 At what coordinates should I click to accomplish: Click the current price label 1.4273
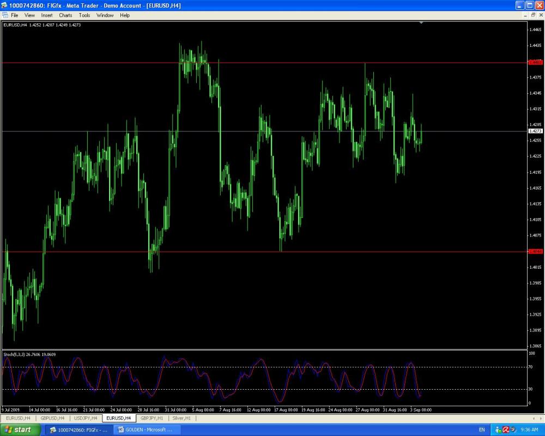tap(535, 131)
